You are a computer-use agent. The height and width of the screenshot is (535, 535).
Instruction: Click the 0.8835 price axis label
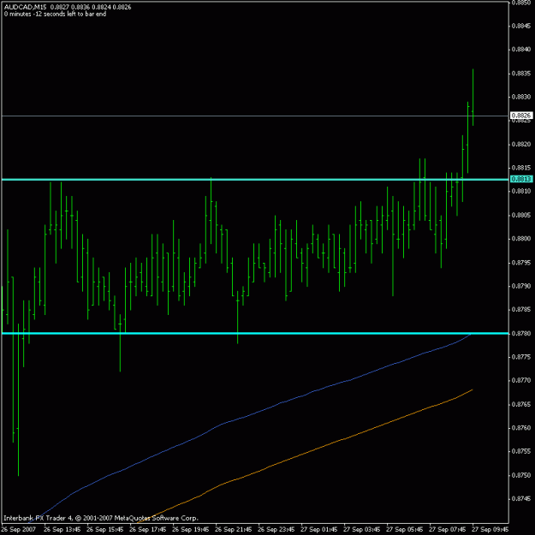[x=521, y=74]
